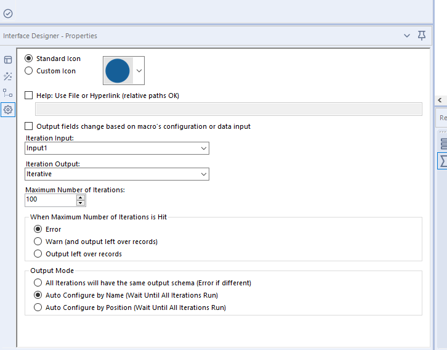447x350 pixels.
Task: Check Output fields change based on macro's configuration
Action: pos(28,126)
